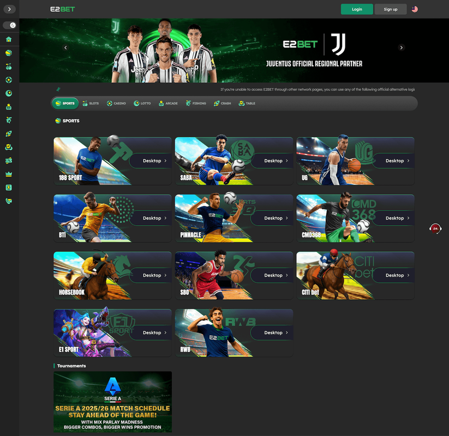The width and height of the screenshot is (449, 436).
Task: Select the FISHING category tab
Action: (196, 104)
